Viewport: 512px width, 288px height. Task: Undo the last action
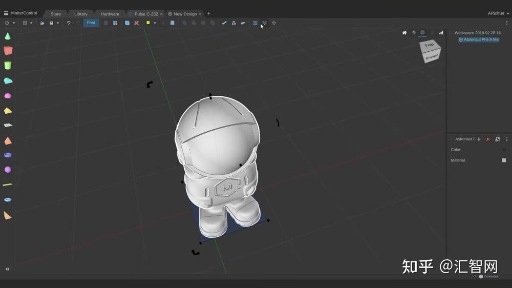pos(69,23)
